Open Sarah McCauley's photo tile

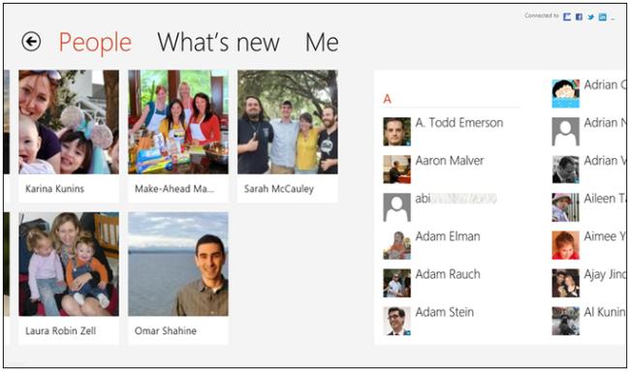coord(287,136)
